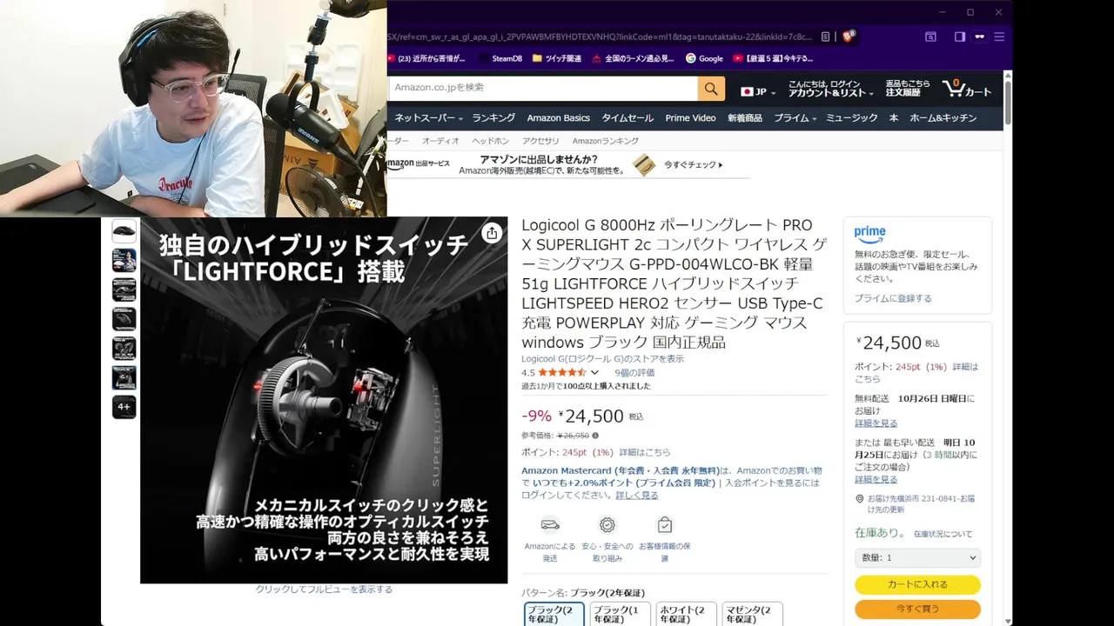The image size is (1114, 626).
Task: Open the 厳選5選 YouTube bookmark
Action: click(773, 58)
